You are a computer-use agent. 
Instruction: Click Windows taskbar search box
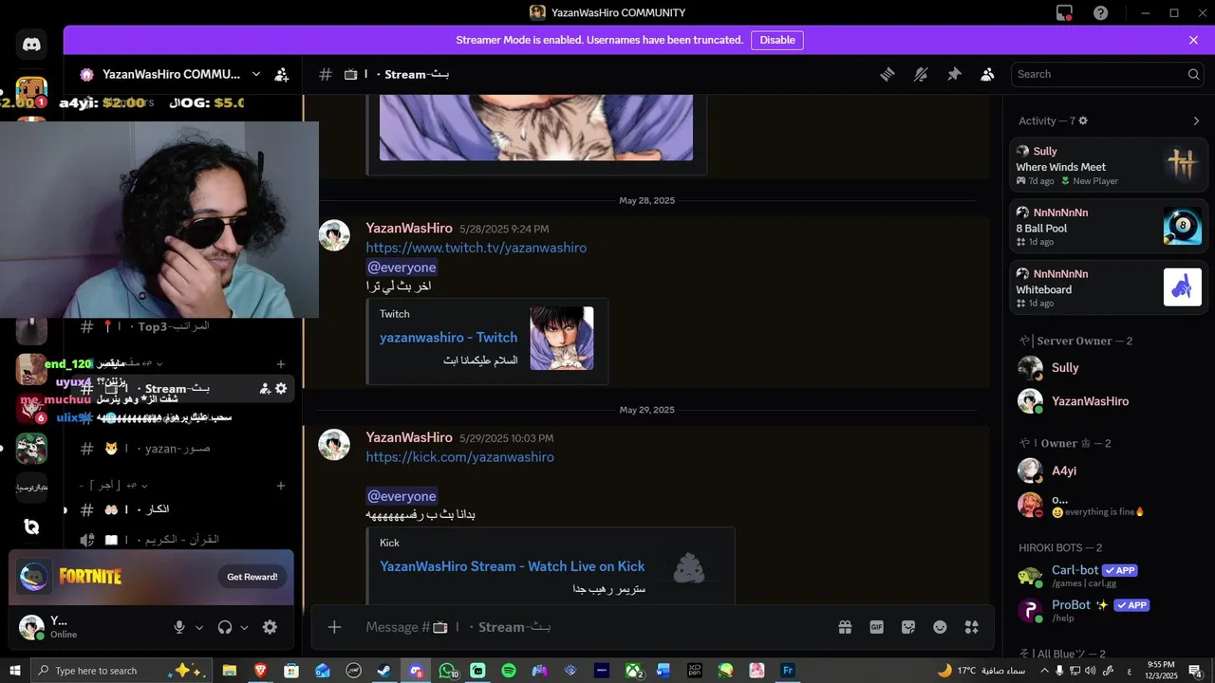123,671
